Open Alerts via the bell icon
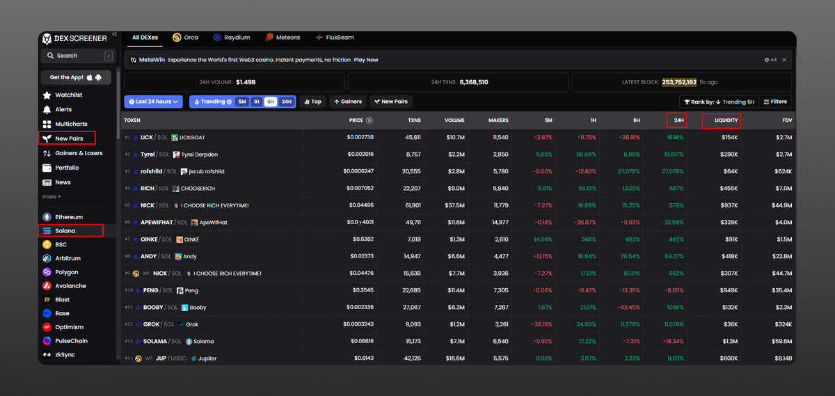Image resolution: width=835 pixels, height=396 pixels. 47,109
